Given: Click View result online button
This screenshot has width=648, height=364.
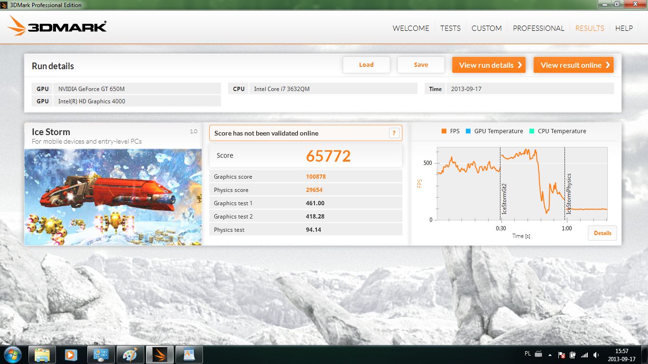Looking at the screenshot, I should pos(574,65).
